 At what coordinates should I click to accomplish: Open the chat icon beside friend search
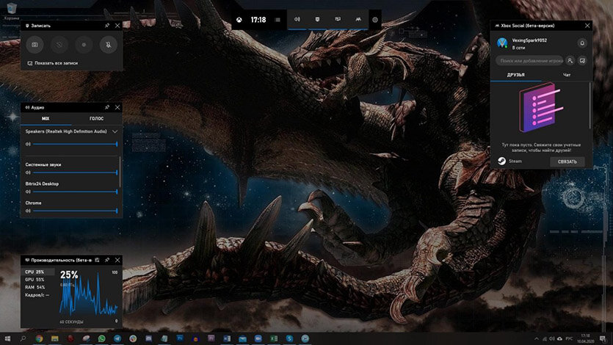click(582, 61)
